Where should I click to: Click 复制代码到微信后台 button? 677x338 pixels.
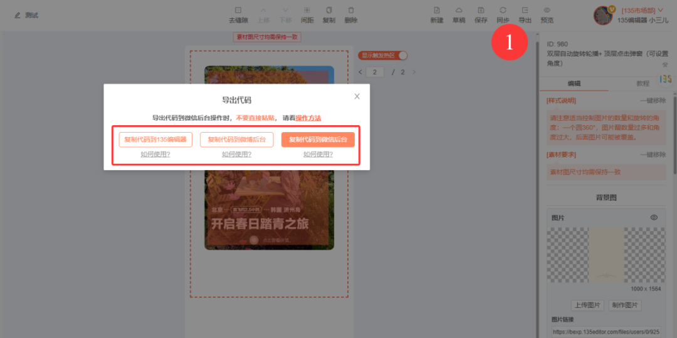click(x=318, y=140)
